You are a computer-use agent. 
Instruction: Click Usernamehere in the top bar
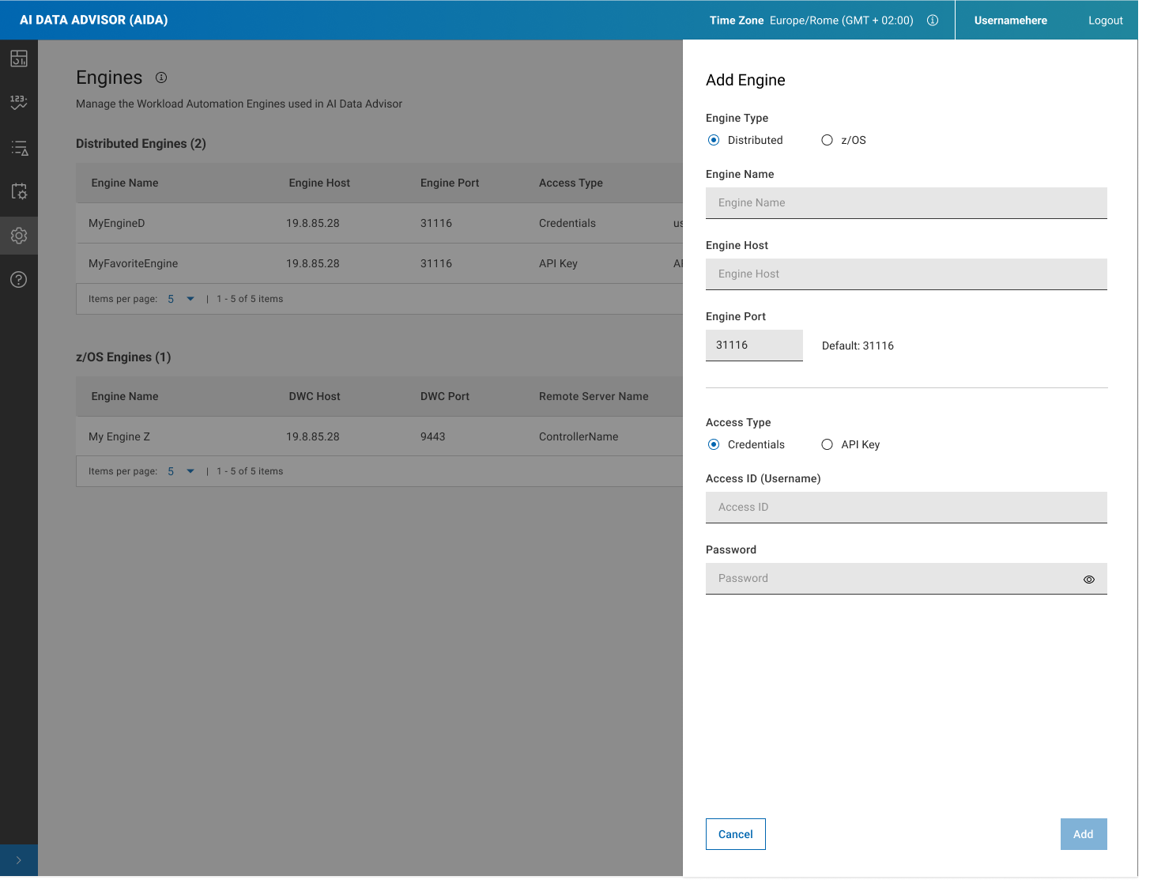point(1010,21)
